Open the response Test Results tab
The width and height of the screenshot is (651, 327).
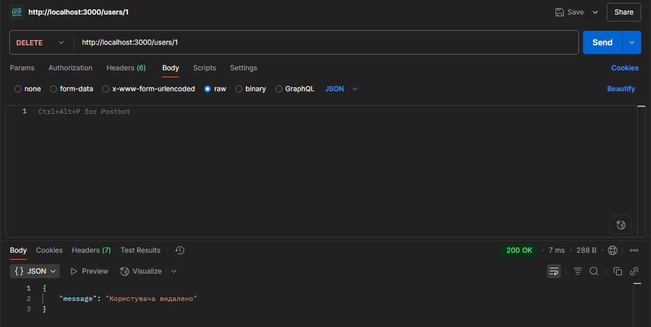tap(140, 250)
